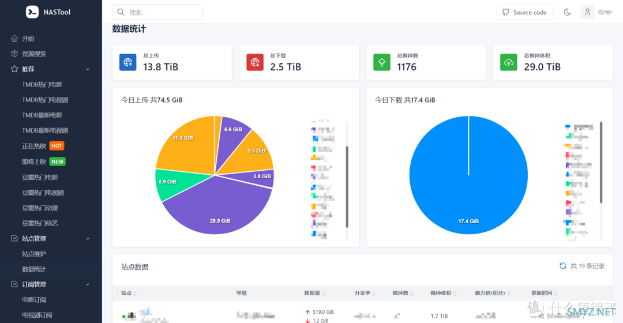
Task: Open 豆瓣热门电视剧
Action: tap(43, 193)
